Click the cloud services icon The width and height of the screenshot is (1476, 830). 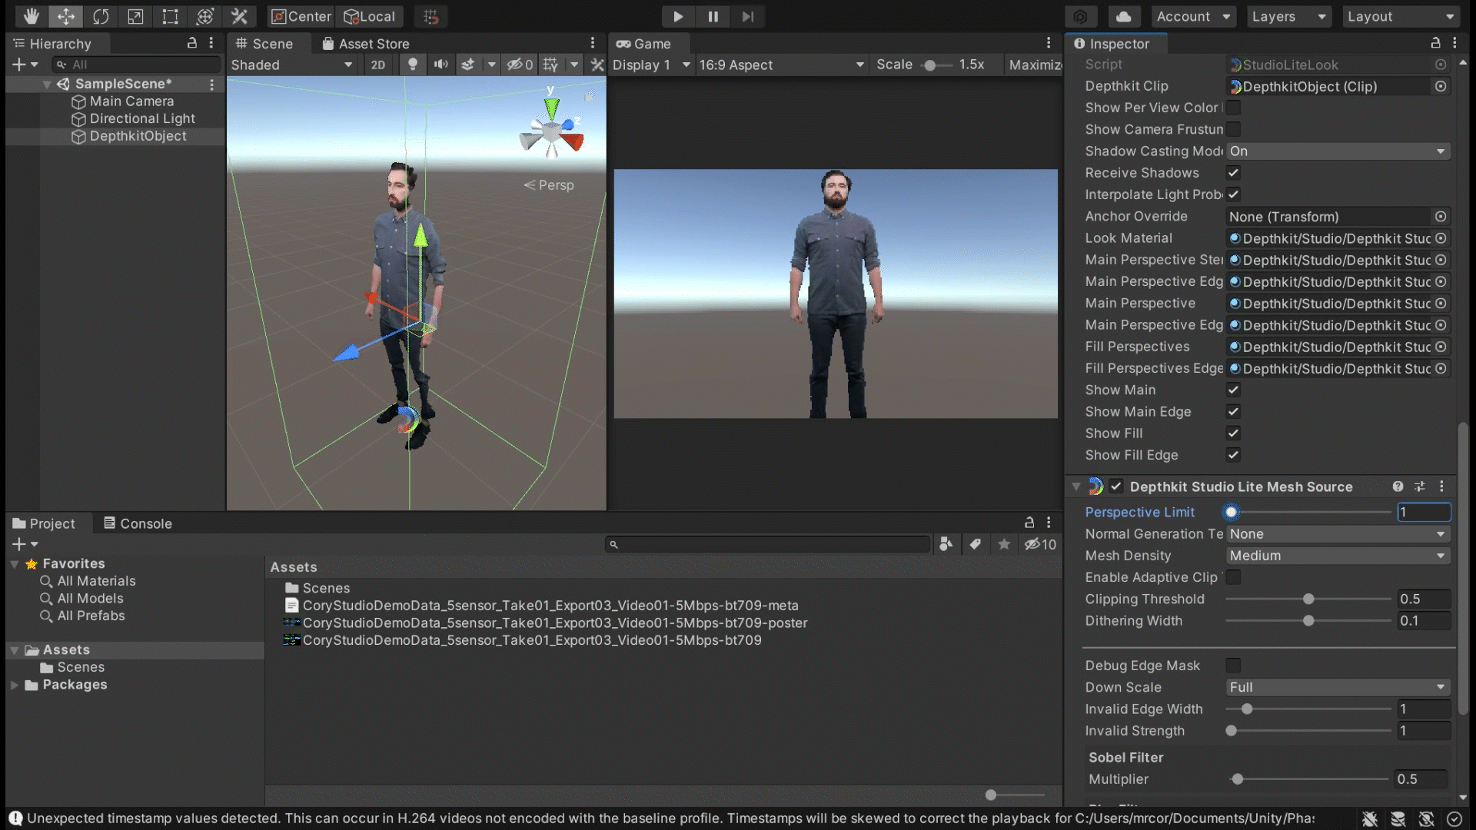click(x=1124, y=16)
